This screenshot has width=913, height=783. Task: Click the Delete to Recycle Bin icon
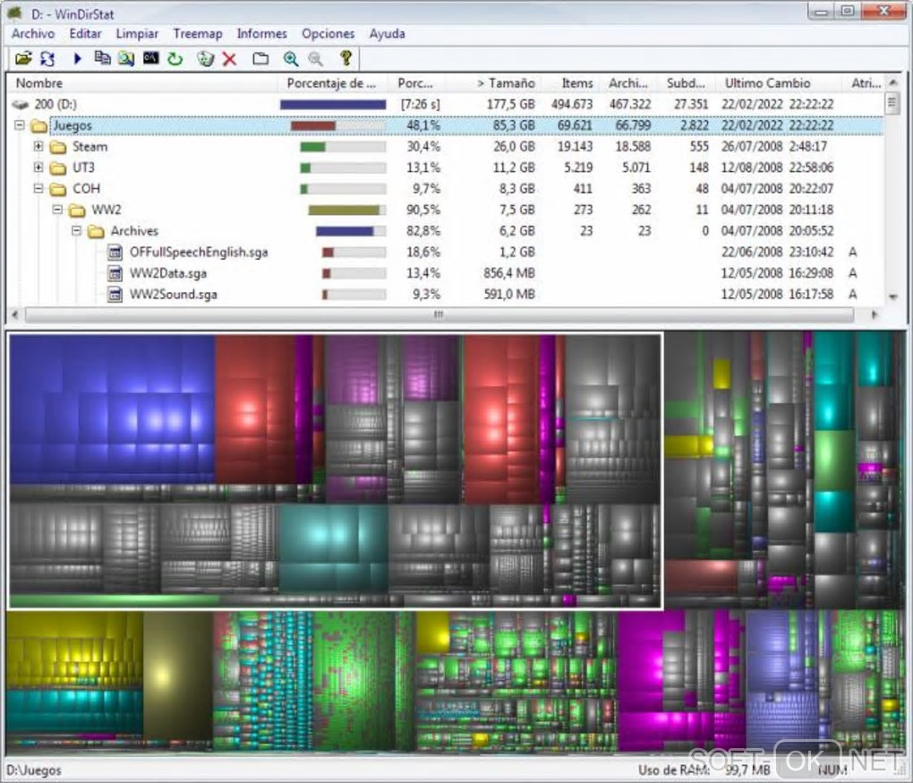coord(206,59)
